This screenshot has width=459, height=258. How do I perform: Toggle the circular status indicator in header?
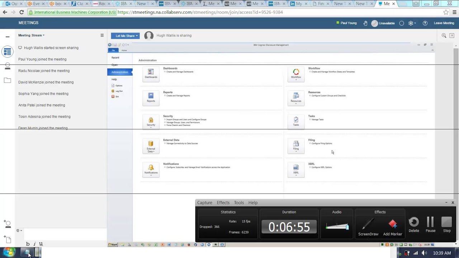(402, 23)
